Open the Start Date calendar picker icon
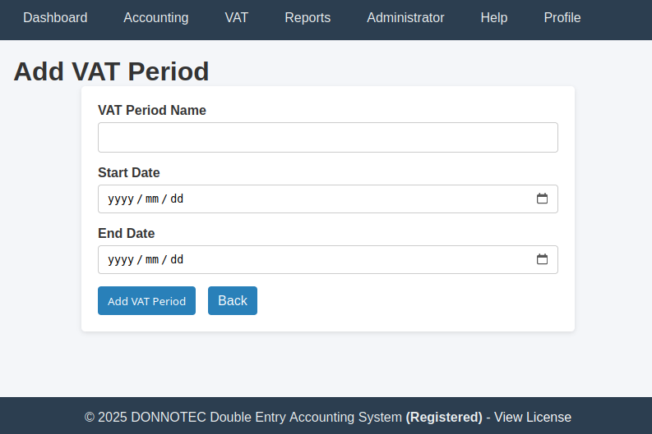Image resolution: width=652 pixels, height=434 pixels. click(x=542, y=199)
